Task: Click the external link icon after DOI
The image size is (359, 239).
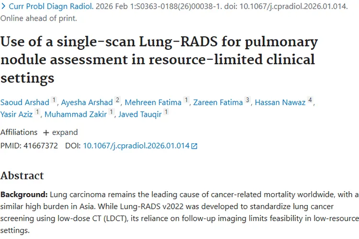Action: point(194,146)
